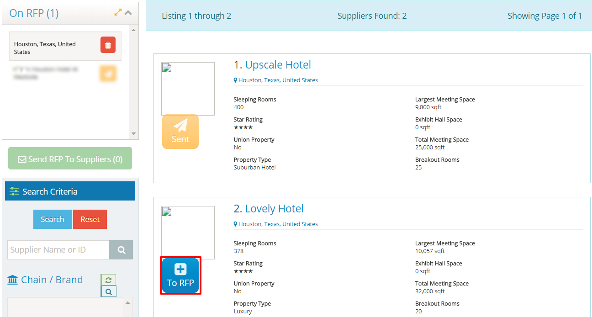Expand the On RFP panel to full size
592x317 pixels.
118,13
